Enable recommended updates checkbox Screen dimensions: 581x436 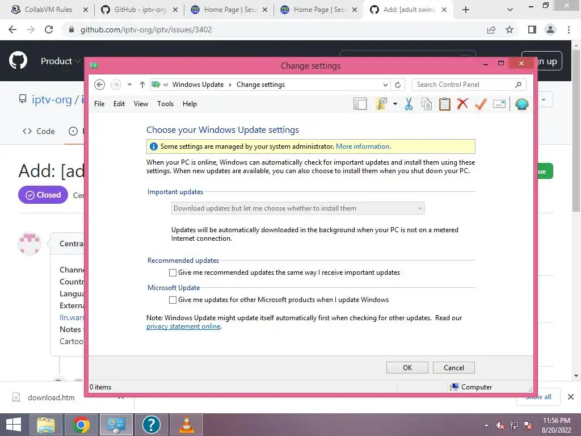172,273
